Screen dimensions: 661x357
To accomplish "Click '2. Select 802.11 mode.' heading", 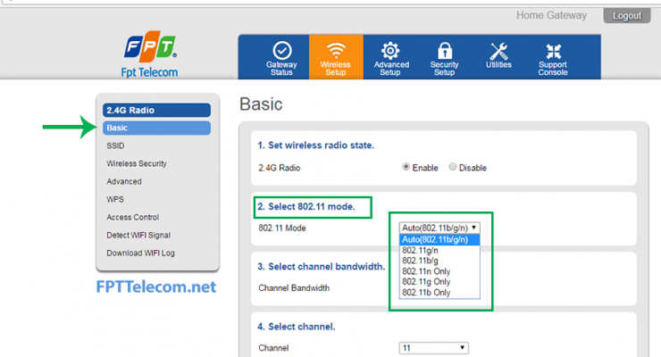I will (x=306, y=207).
